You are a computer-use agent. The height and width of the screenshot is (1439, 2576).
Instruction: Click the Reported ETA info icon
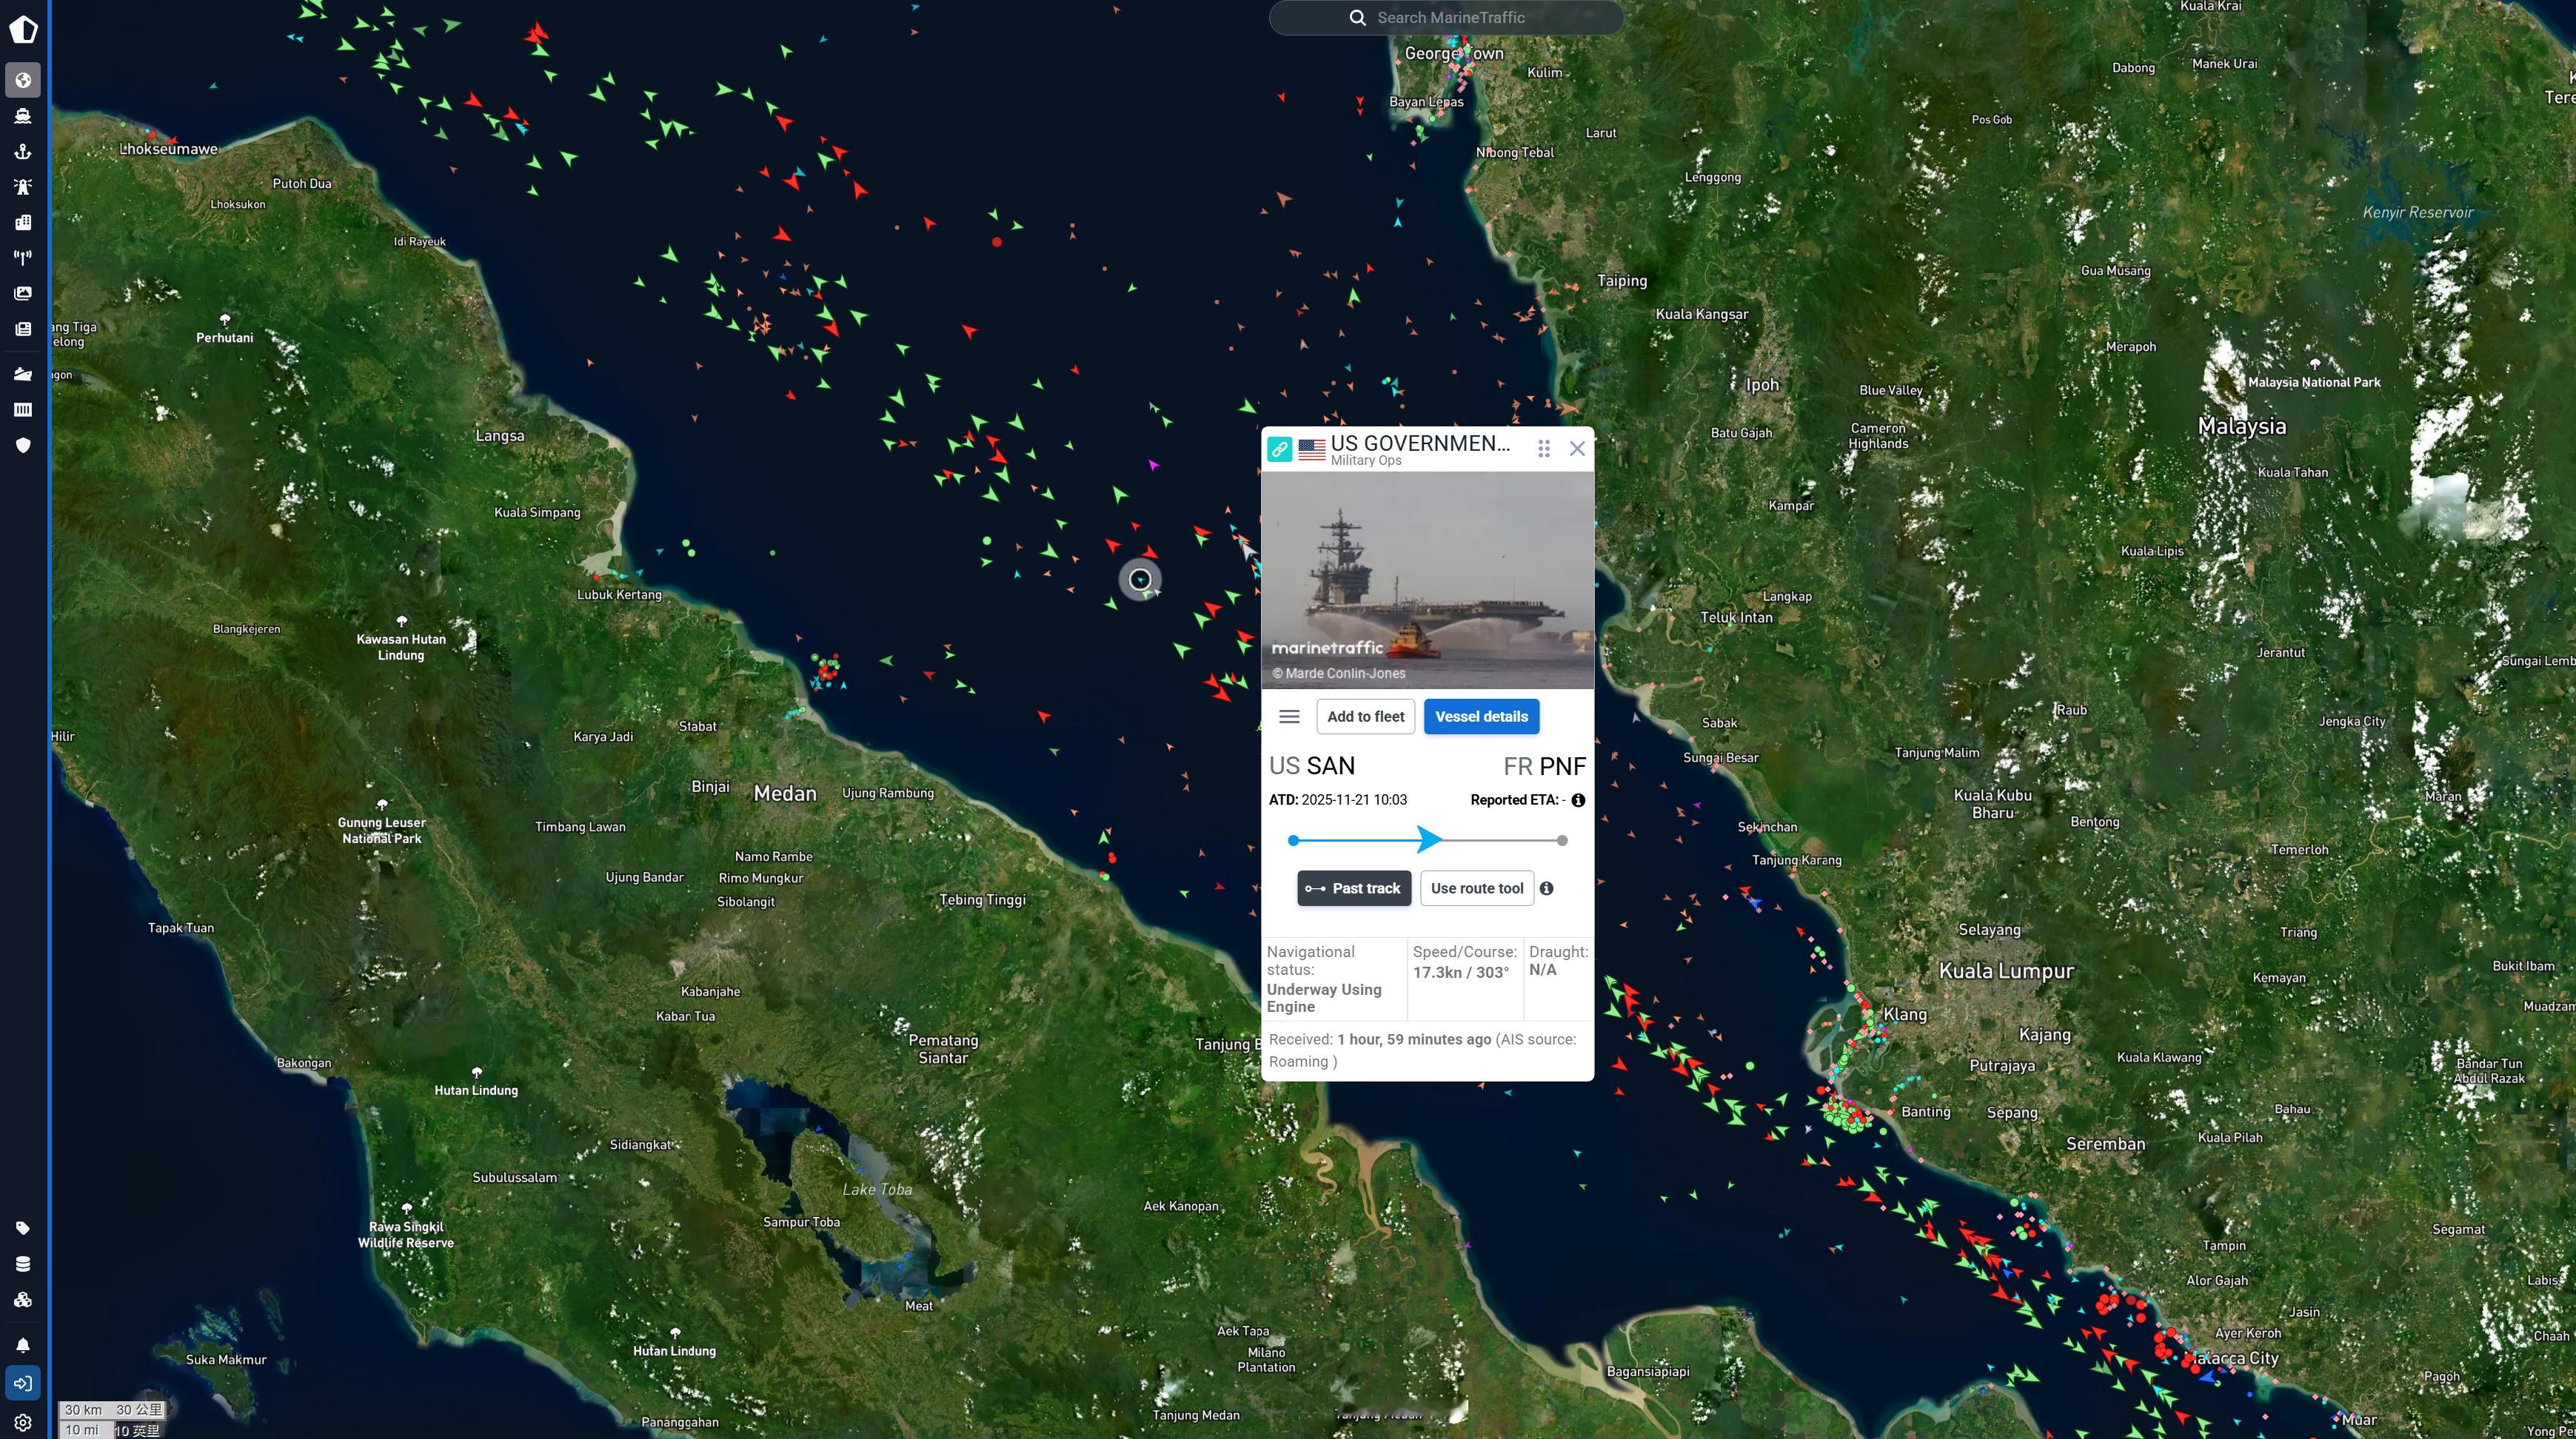coord(1577,800)
